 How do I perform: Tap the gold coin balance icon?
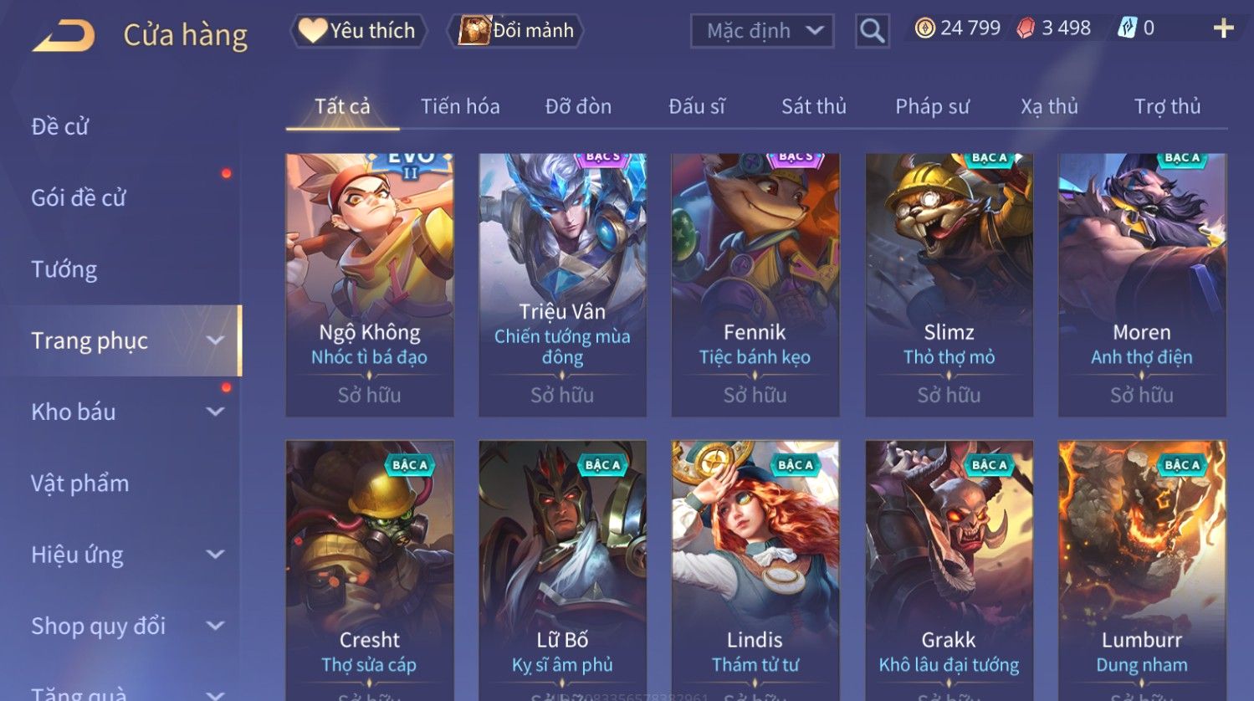[924, 28]
